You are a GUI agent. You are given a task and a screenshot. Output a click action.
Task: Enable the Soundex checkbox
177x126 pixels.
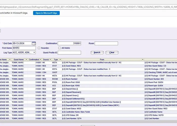click(x=39, y=48)
